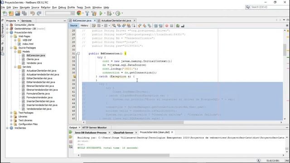Click the Stop Macro Recording icon
290x163 pixels.
[172, 26]
